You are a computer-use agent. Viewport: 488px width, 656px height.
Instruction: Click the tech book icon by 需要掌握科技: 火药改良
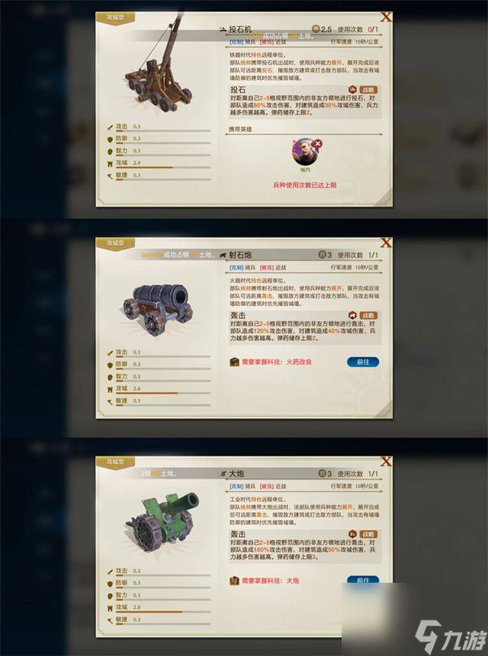234,362
